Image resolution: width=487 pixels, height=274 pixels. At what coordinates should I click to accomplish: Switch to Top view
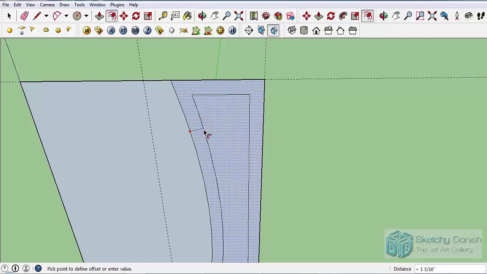(304, 30)
